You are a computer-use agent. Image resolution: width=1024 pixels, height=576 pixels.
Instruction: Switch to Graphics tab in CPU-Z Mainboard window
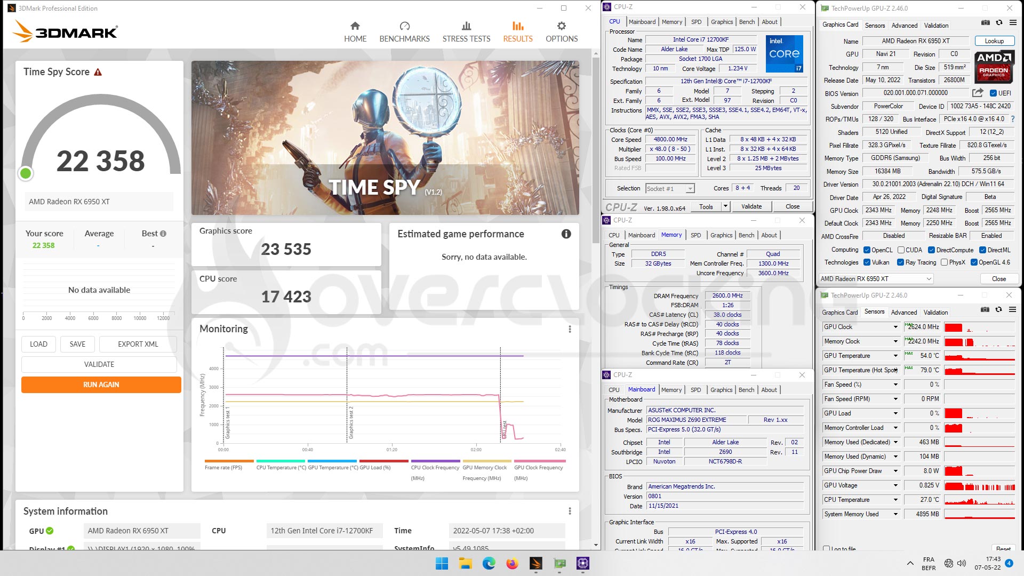point(721,390)
